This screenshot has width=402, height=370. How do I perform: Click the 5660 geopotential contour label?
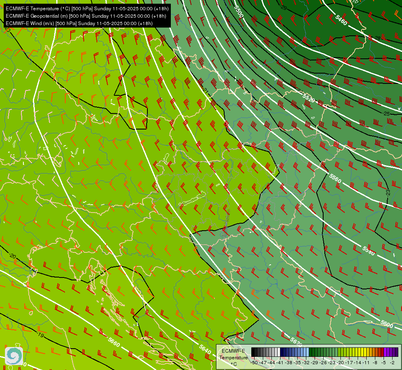pyautogui.click(x=114, y=342)
